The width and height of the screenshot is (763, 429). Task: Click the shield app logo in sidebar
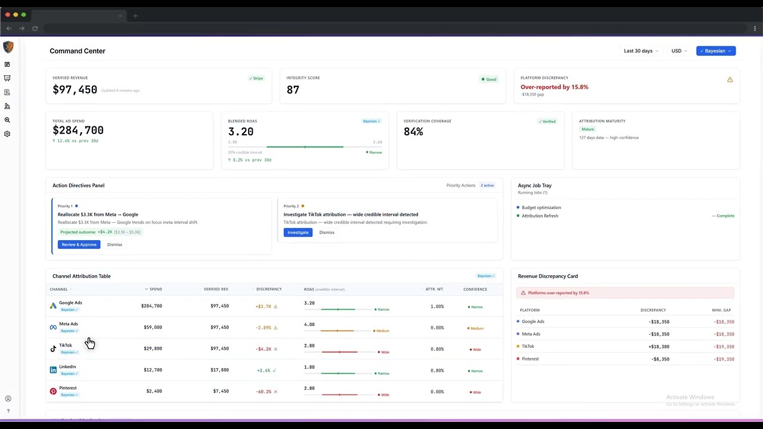pyautogui.click(x=8, y=47)
